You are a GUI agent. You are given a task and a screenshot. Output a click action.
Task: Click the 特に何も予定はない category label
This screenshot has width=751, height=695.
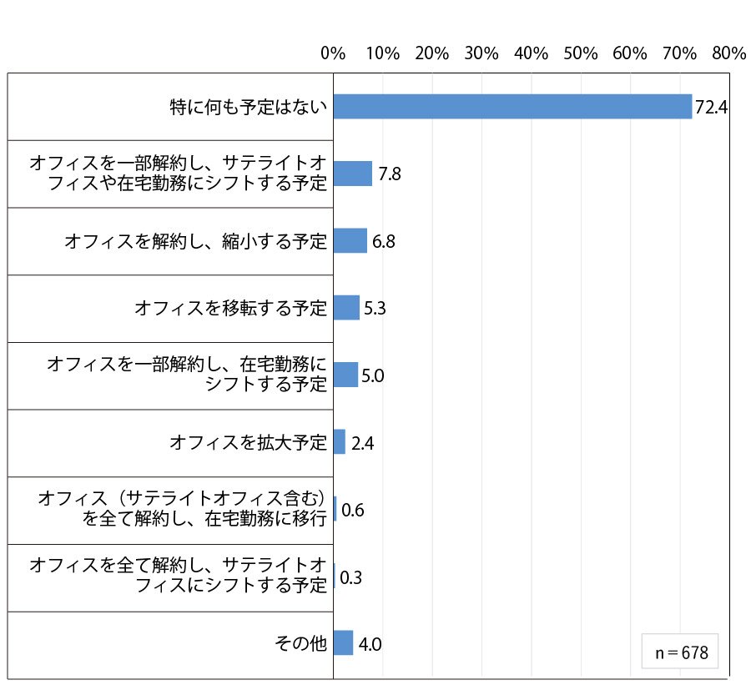coord(248,107)
